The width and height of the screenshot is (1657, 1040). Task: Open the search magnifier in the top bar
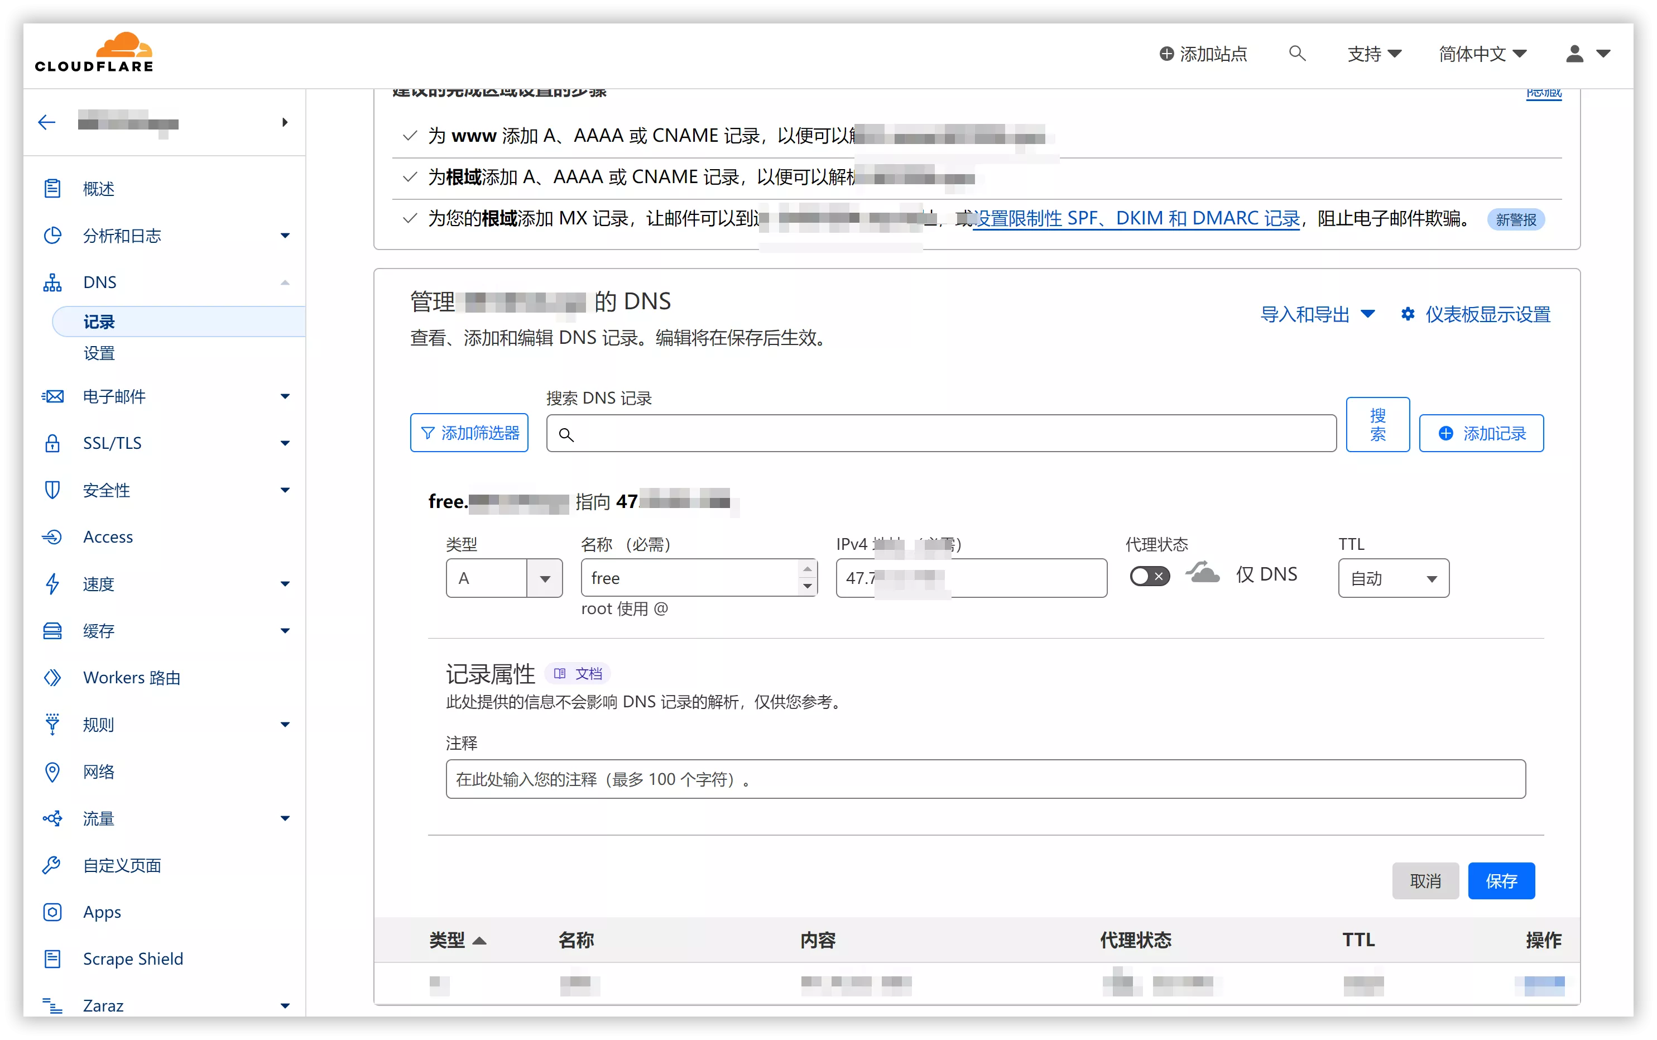(1296, 53)
